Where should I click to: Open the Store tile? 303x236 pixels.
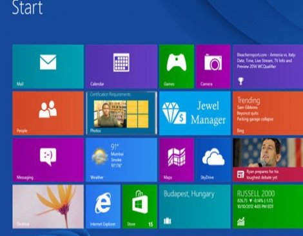(140, 206)
